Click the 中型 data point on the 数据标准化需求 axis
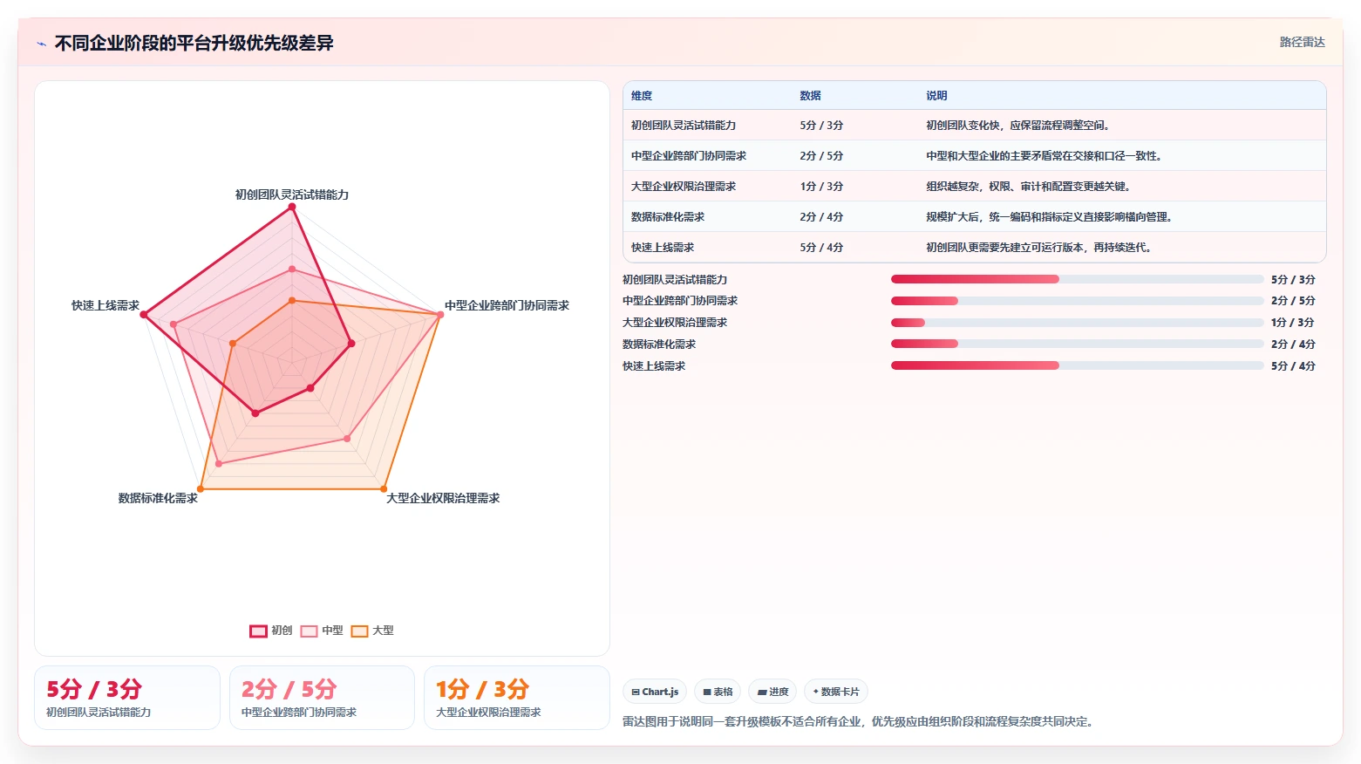 tap(219, 464)
